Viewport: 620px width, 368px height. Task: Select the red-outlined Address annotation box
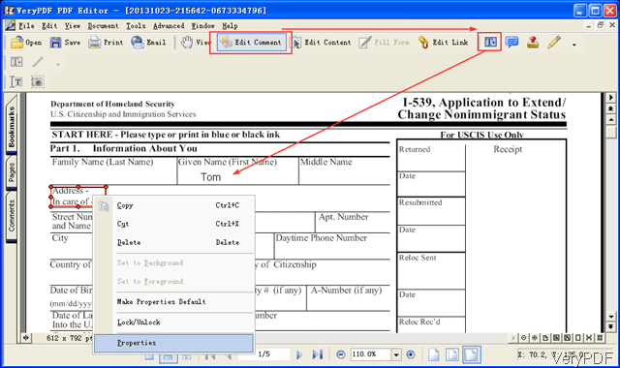coord(78,197)
